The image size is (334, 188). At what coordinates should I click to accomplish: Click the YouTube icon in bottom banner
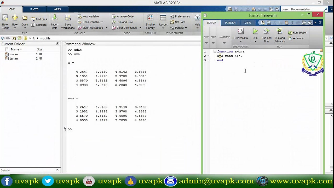[89, 181]
